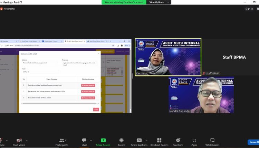Image resolution: width=259 pixels, height=148 pixels.
Task: Click the 'You are viewing Destiana's screen' banner
Action: point(124,2)
